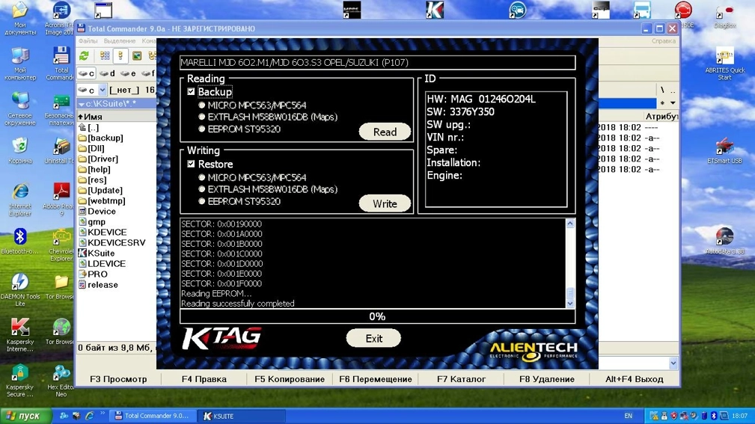This screenshot has width=755, height=424.
Task: Open the Bluetooth desktop shortcut
Action: pos(19,242)
